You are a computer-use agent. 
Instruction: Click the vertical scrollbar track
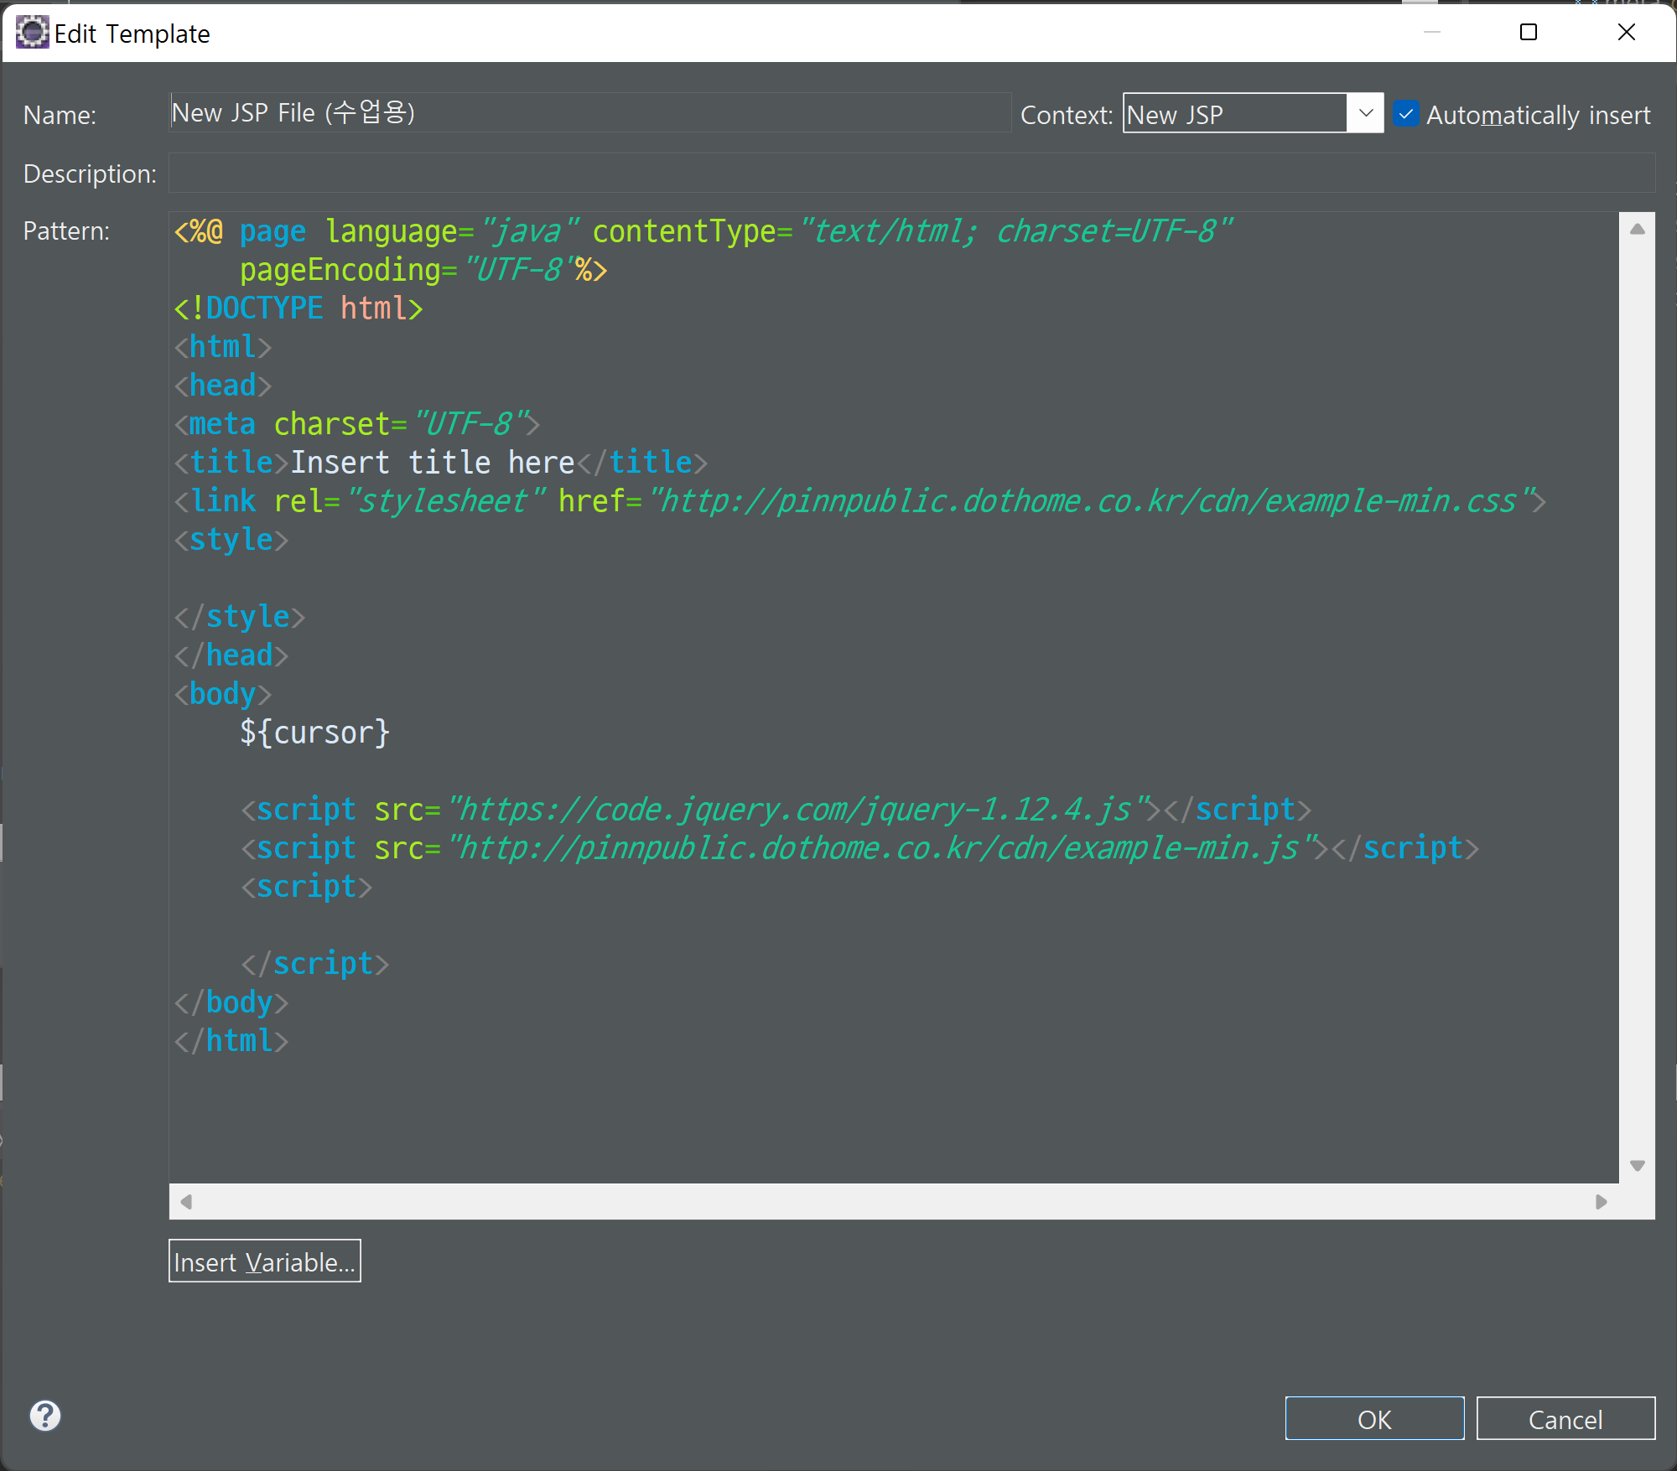1637,697
